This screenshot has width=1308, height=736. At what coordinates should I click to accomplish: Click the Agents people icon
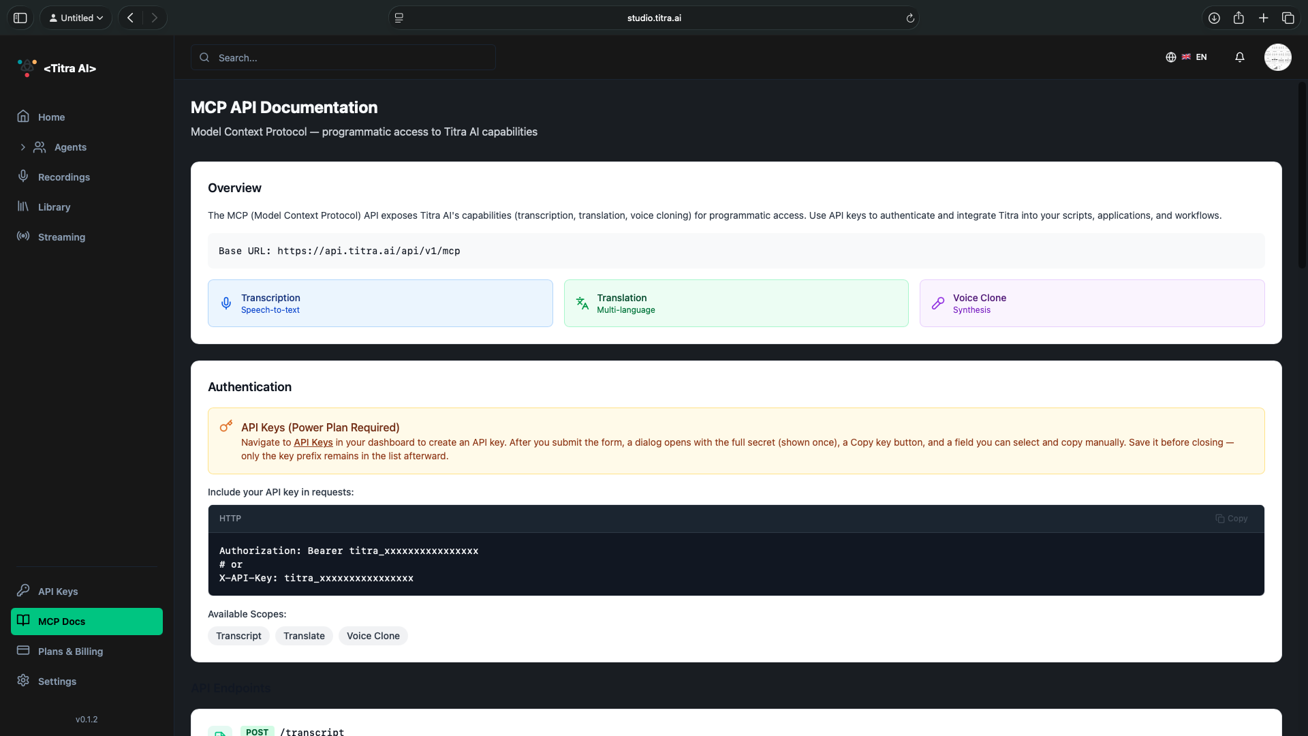pyautogui.click(x=40, y=147)
